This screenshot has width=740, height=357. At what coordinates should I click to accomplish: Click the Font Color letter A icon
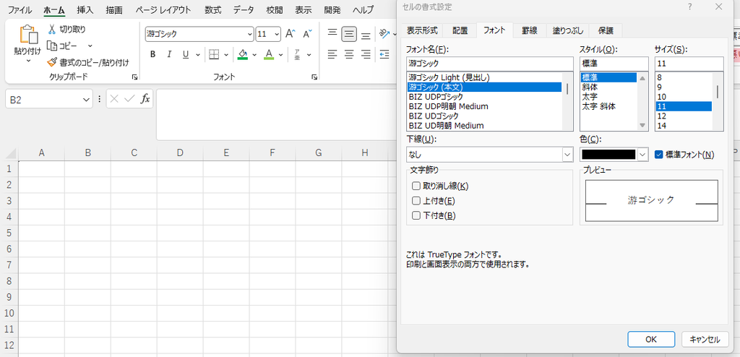[x=269, y=54]
